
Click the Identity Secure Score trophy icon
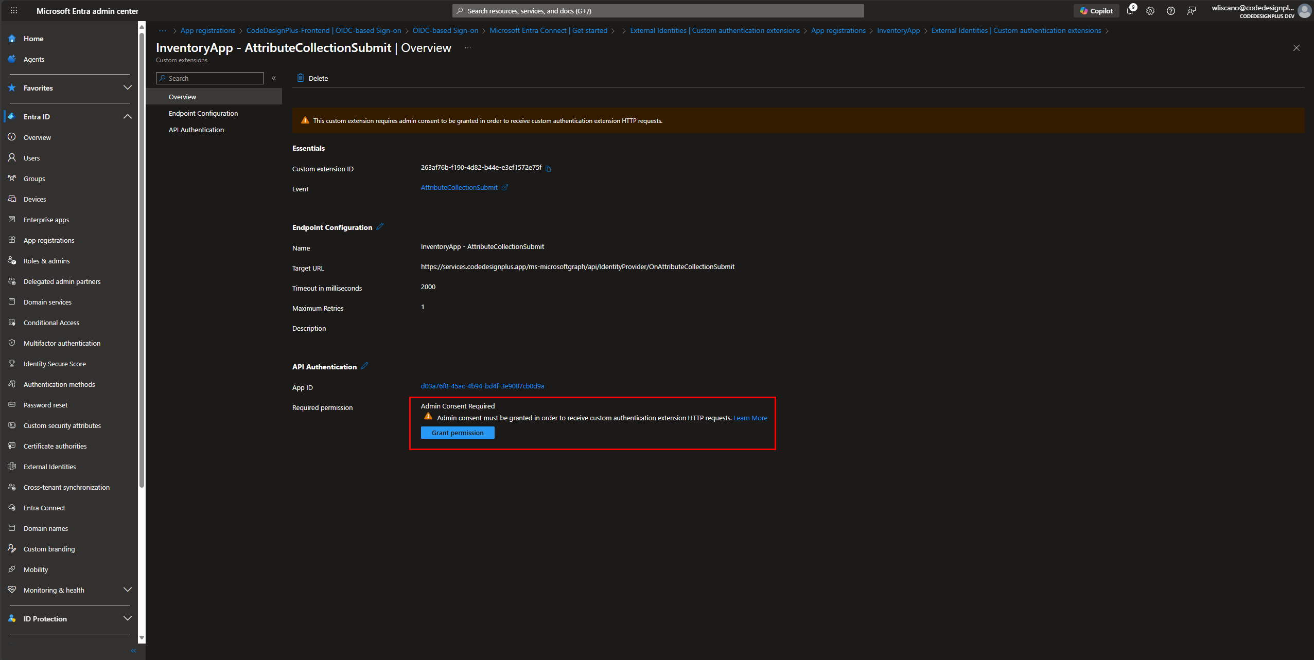coord(12,363)
